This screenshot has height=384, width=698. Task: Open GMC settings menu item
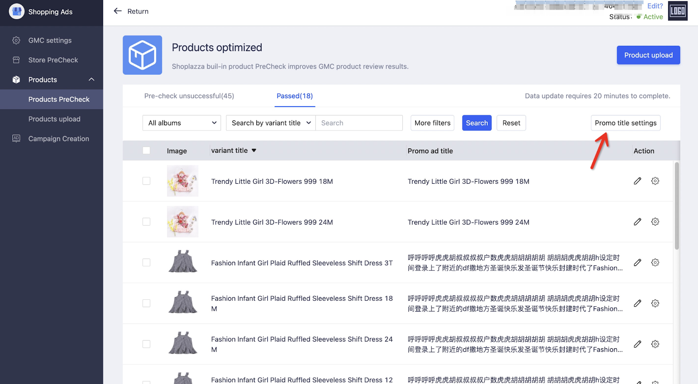pyautogui.click(x=51, y=40)
